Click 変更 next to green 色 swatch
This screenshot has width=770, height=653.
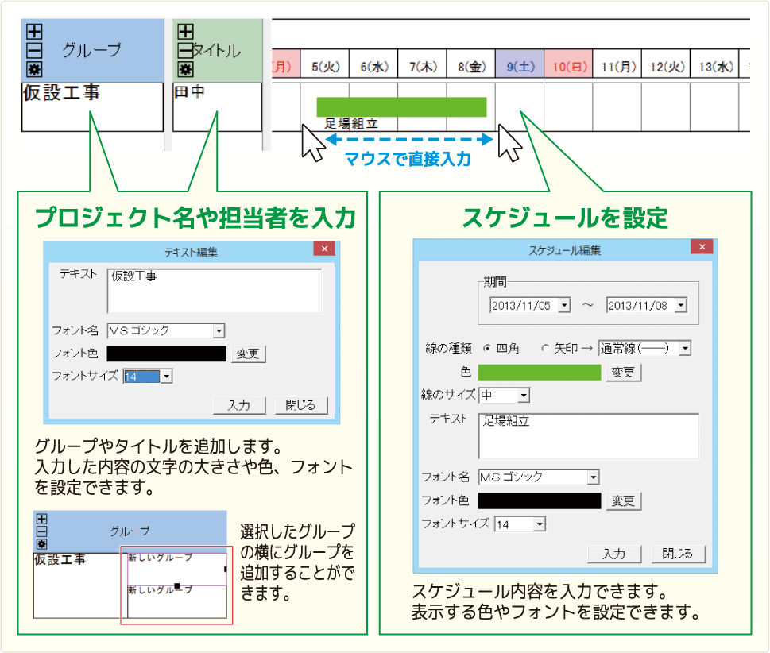pos(624,373)
